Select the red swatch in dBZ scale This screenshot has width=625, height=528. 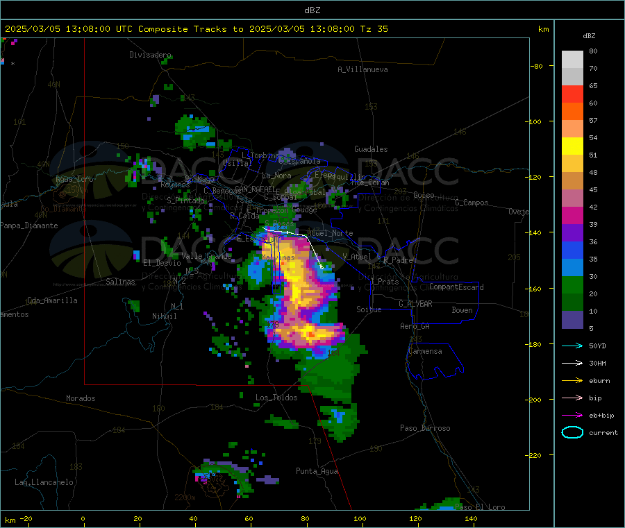coord(572,94)
